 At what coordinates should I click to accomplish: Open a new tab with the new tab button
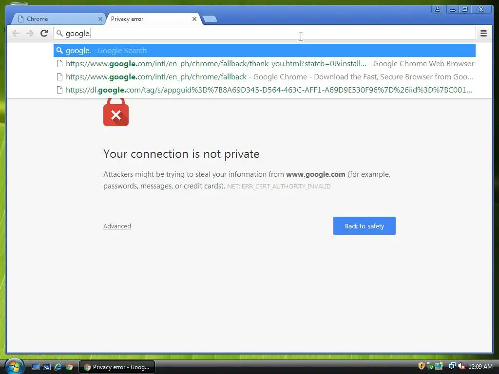(x=210, y=19)
